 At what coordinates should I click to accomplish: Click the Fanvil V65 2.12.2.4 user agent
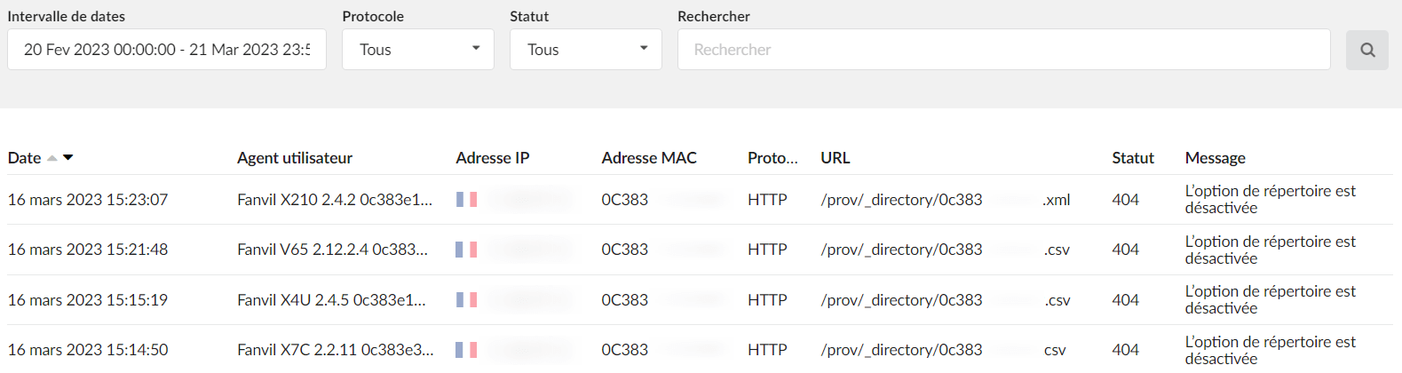(333, 250)
